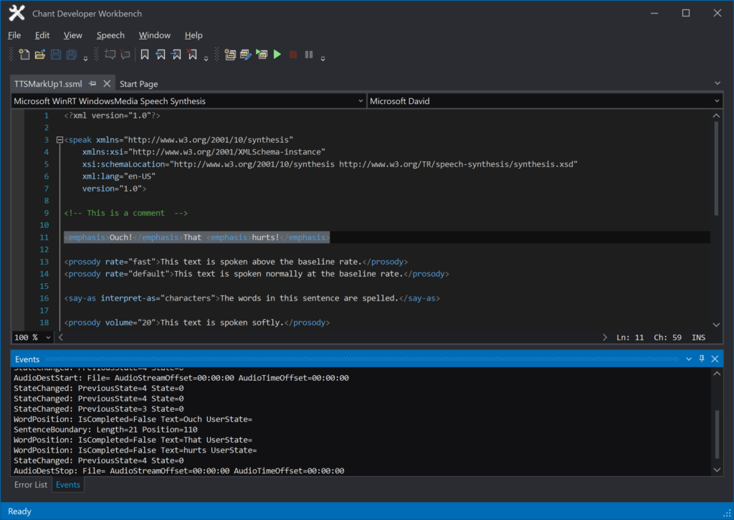Close the TTSMarkUp1.ssml tab
The height and width of the screenshot is (520, 734).
pyautogui.click(x=107, y=83)
